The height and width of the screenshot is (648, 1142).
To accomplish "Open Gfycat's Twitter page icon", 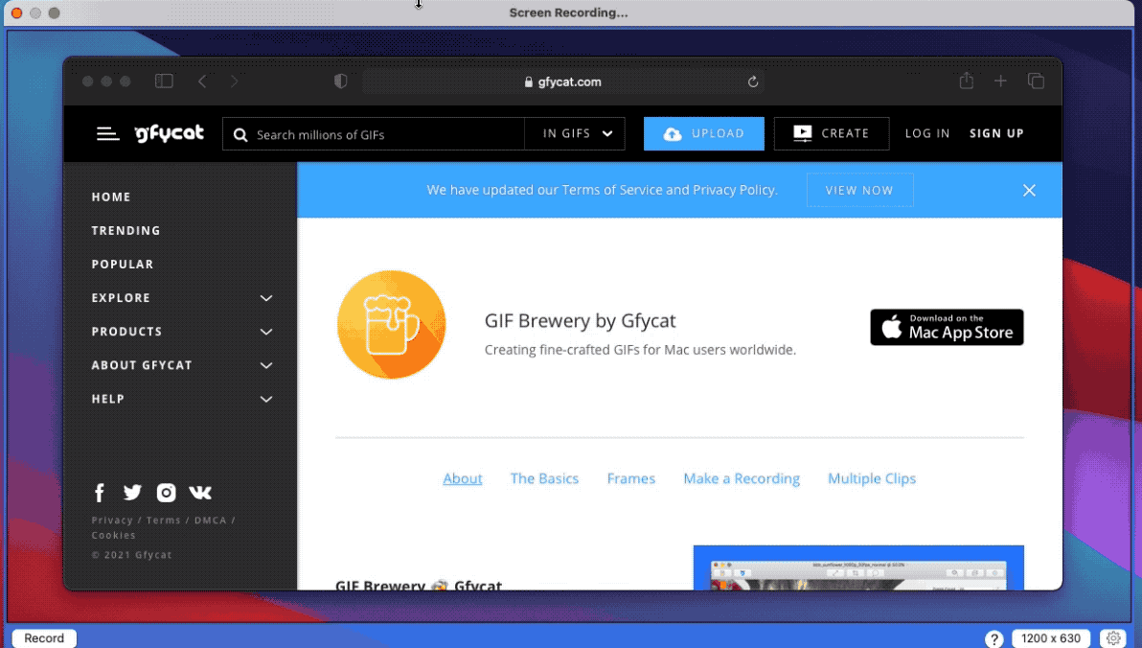I will (132, 493).
